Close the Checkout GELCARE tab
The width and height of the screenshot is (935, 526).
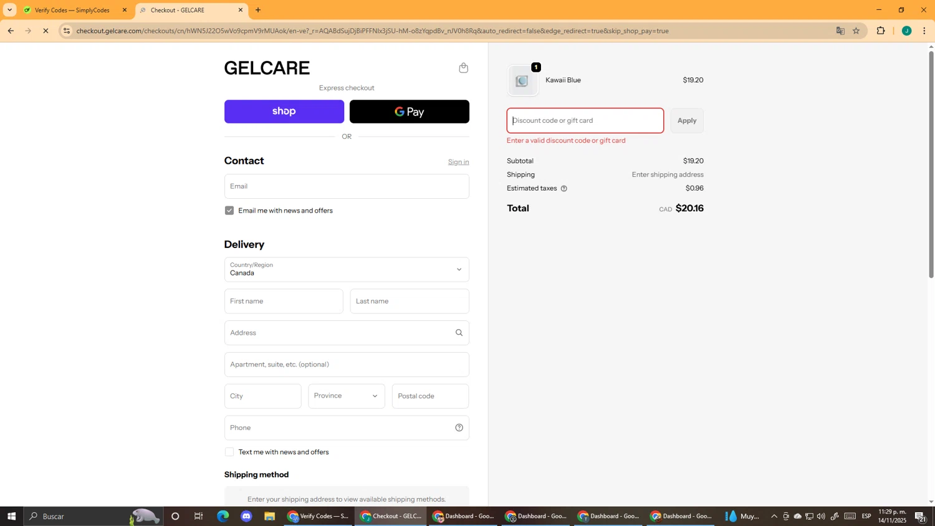point(241,10)
